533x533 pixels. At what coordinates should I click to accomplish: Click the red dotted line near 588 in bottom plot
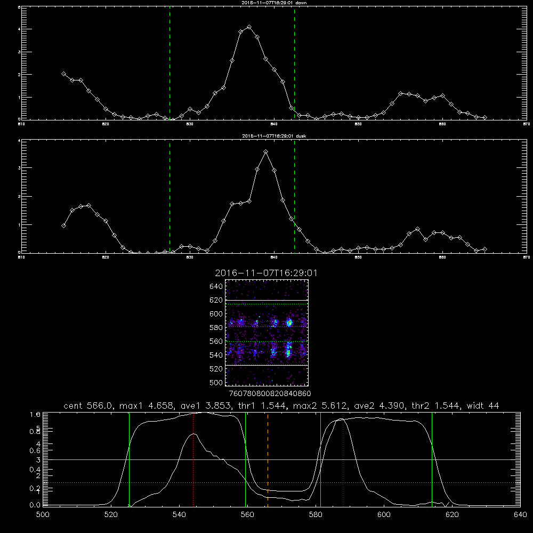point(343,459)
